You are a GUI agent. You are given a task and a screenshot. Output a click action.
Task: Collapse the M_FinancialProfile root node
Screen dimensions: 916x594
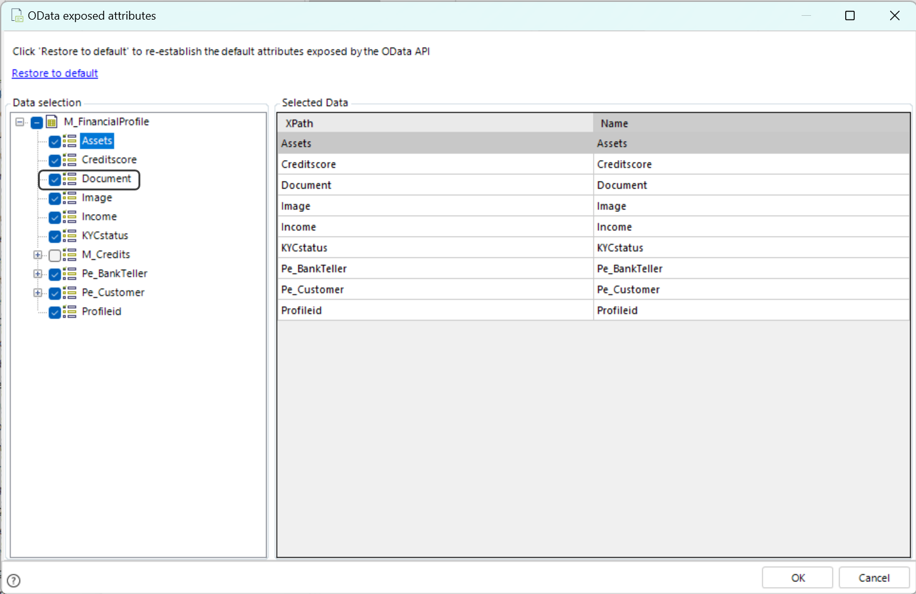pyautogui.click(x=20, y=122)
